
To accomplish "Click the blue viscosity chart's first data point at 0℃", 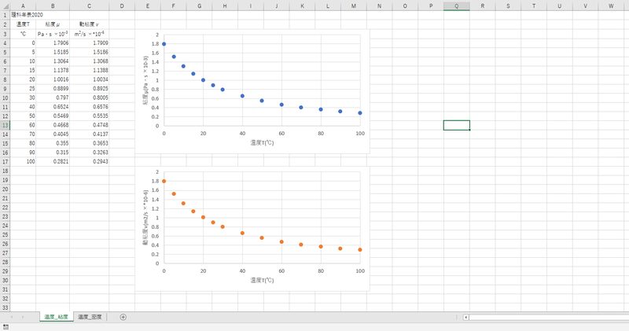I will tap(164, 44).
